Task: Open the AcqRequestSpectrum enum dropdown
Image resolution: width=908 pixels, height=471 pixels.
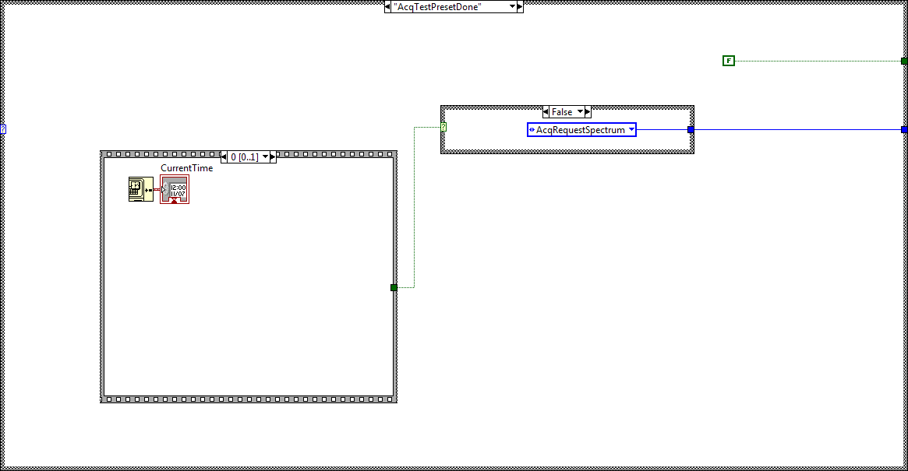Action: click(631, 129)
